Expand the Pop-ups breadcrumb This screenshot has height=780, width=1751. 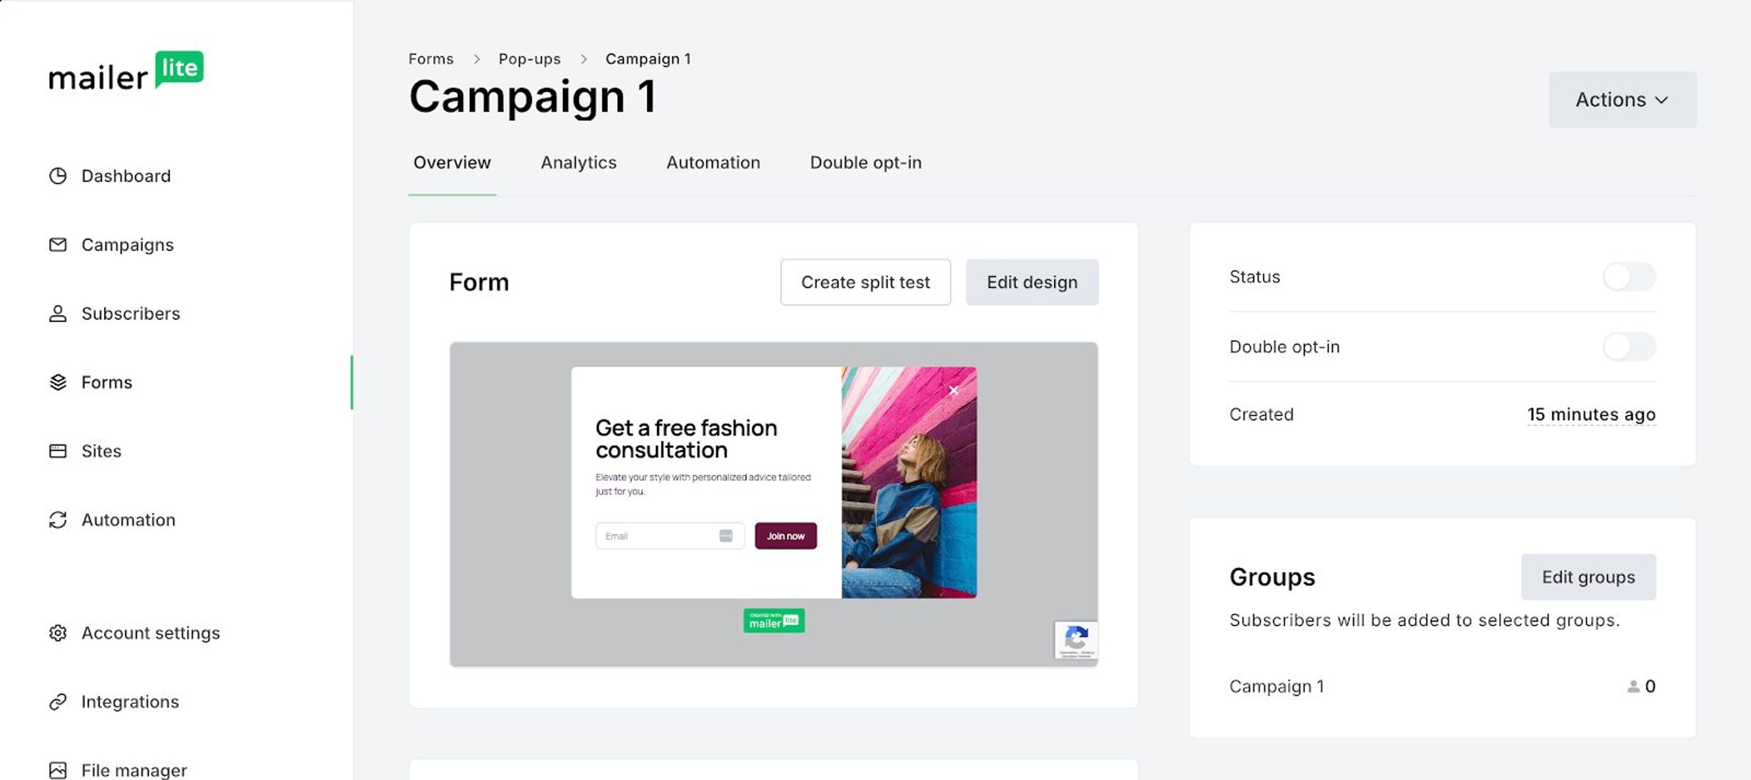[x=529, y=58]
